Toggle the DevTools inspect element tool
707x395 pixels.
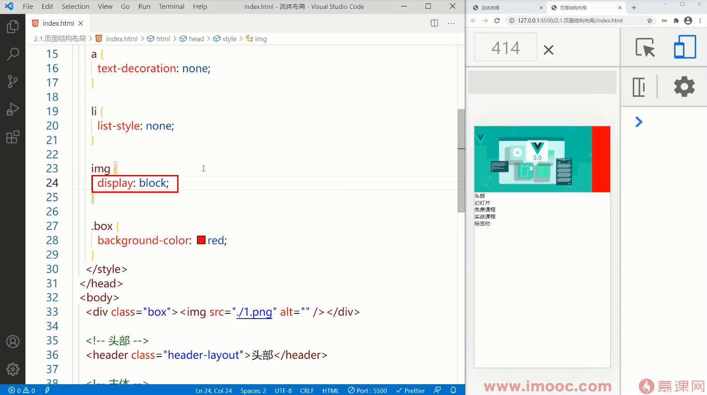coord(645,47)
